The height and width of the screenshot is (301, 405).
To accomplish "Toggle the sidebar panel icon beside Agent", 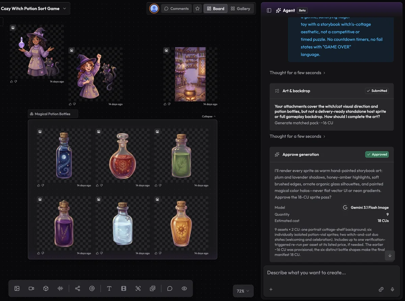I will pyautogui.click(x=269, y=10).
